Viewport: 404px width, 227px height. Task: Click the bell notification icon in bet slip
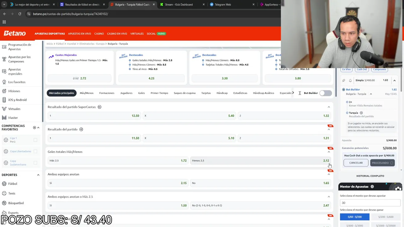pos(350,80)
